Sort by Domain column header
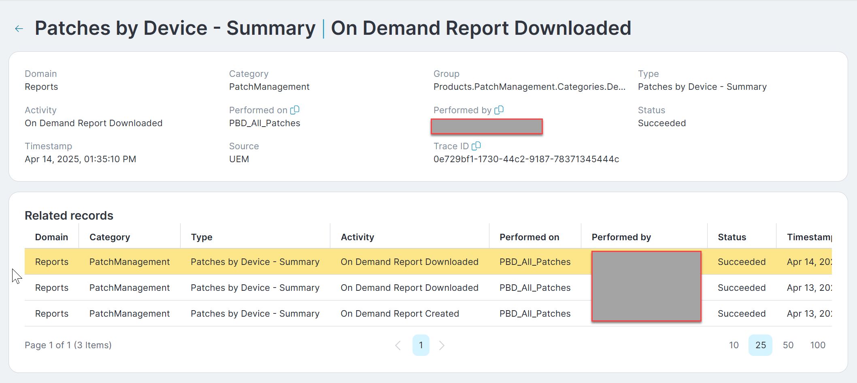The width and height of the screenshot is (857, 383). pyautogui.click(x=51, y=237)
